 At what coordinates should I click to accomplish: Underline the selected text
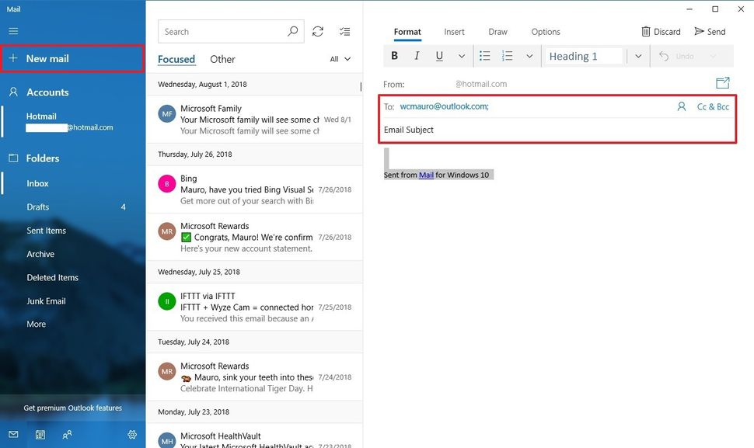point(439,55)
